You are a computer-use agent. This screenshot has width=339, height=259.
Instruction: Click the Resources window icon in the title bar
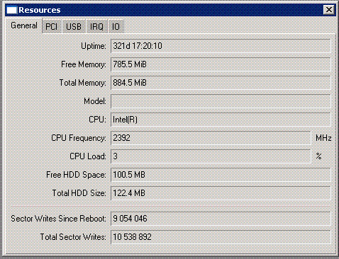11,10
